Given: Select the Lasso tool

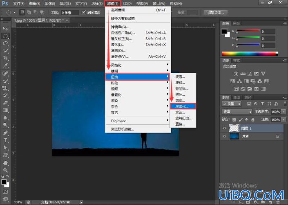Looking at the screenshot, I should point(5,43).
